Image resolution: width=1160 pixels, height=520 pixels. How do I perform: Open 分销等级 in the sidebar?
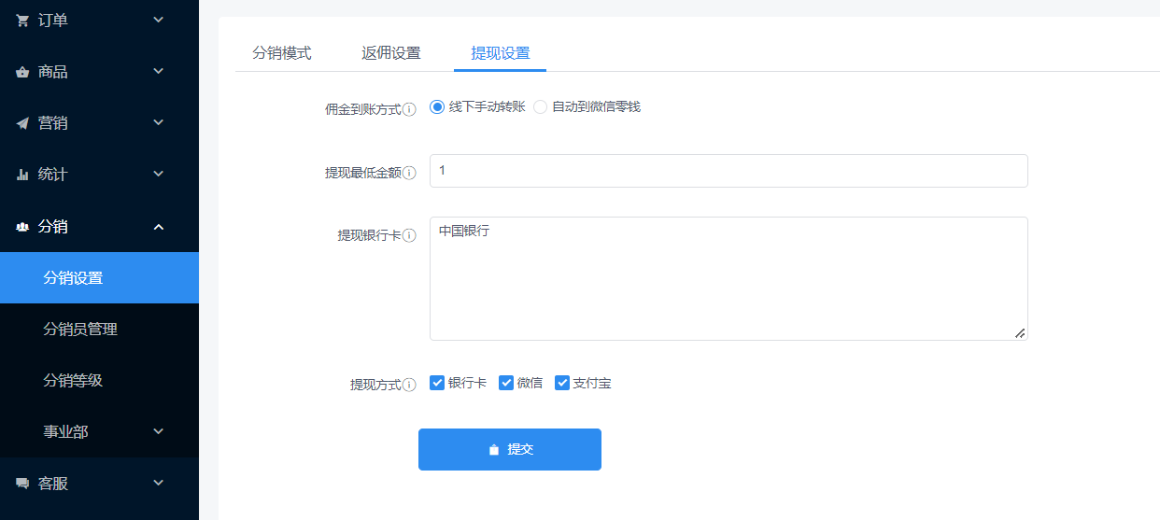pos(99,381)
